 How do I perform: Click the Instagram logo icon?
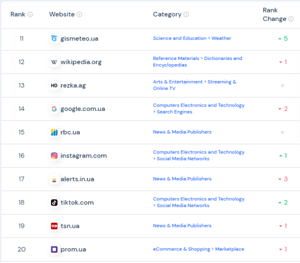tap(54, 155)
